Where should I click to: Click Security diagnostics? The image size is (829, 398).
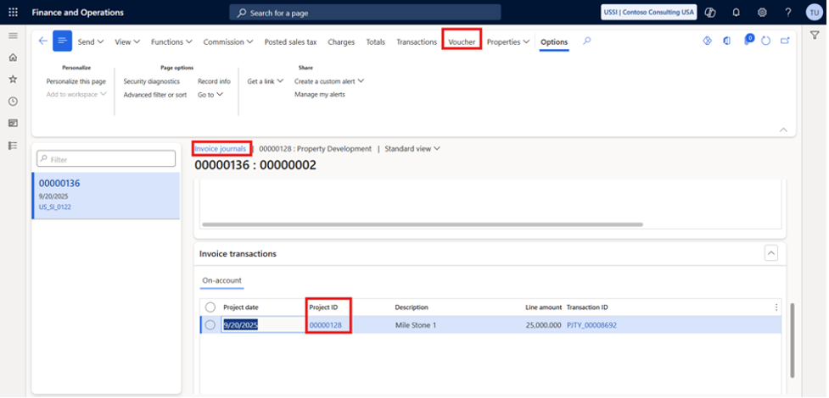151,81
